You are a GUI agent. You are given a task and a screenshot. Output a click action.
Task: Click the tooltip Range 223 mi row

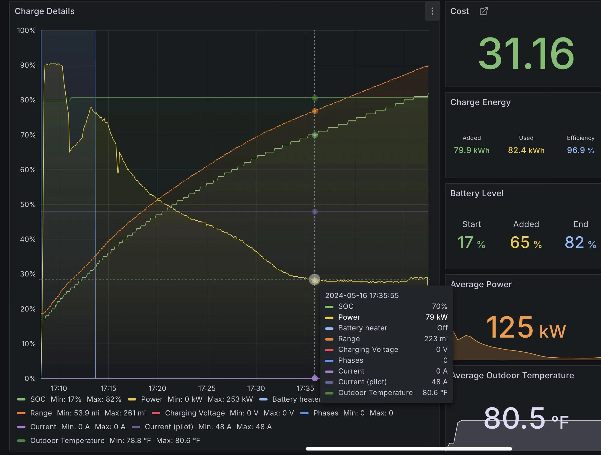pyautogui.click(x=386, y=339)
